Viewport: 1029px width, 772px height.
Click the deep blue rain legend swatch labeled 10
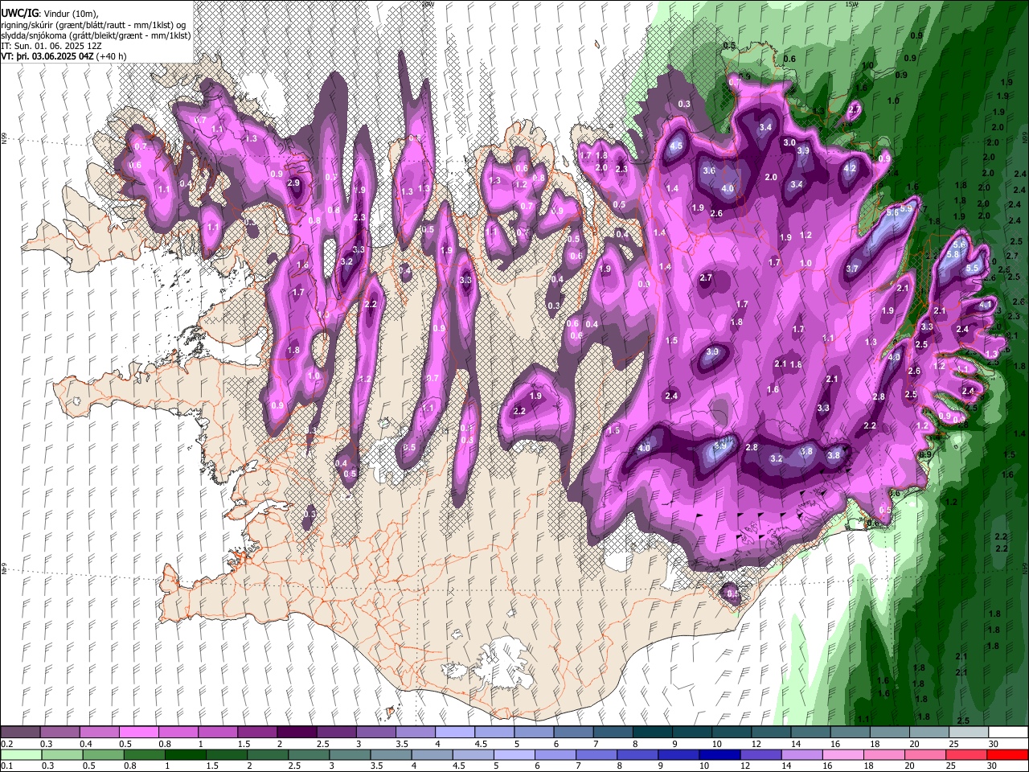coord(719,754)
